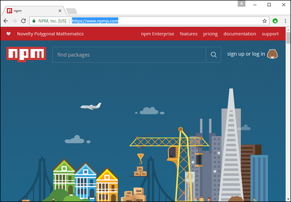
Task: Click the browser forward arrow
Action: (15, 21)
